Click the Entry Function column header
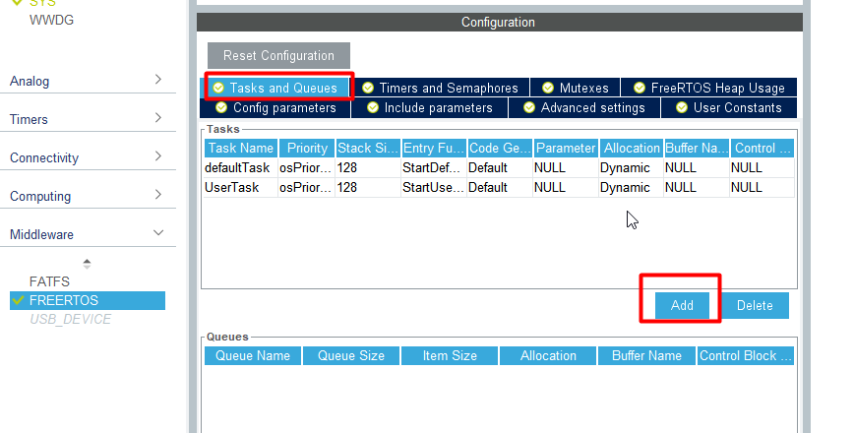Screen dimensions: 854x433 [x=434, y=149]
